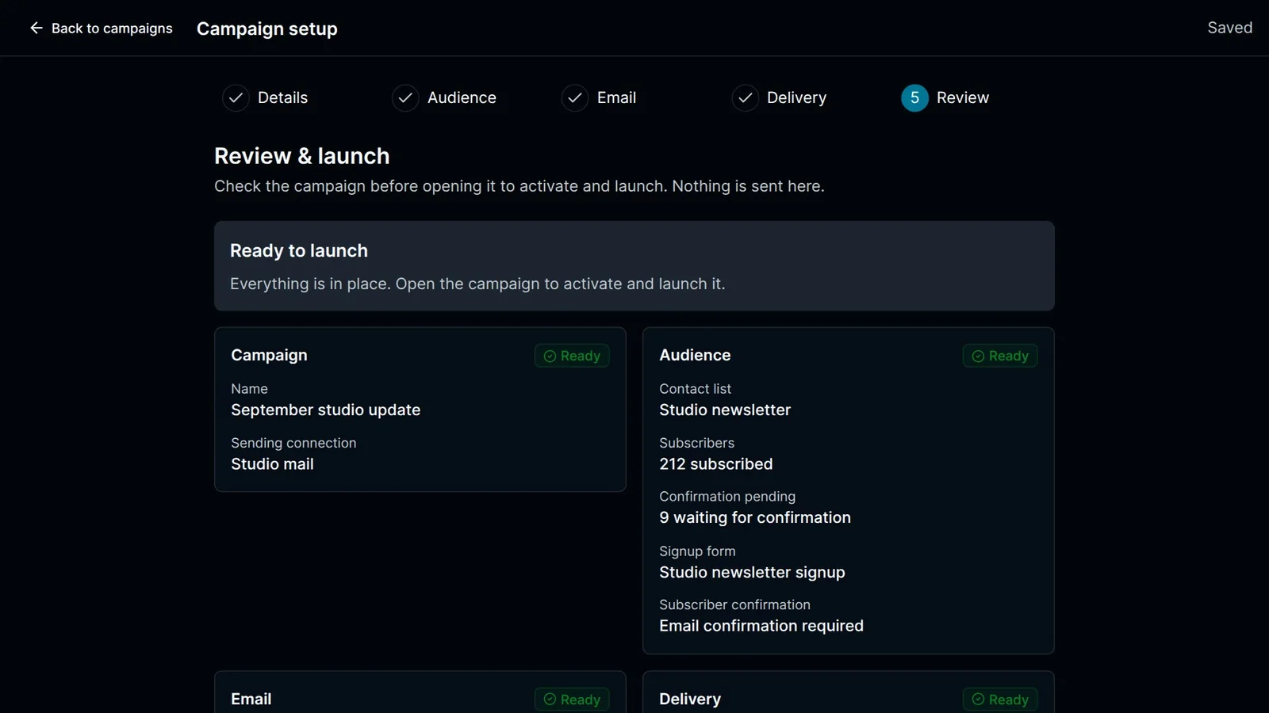Click the Ready badge on Delivery card

1000,700
